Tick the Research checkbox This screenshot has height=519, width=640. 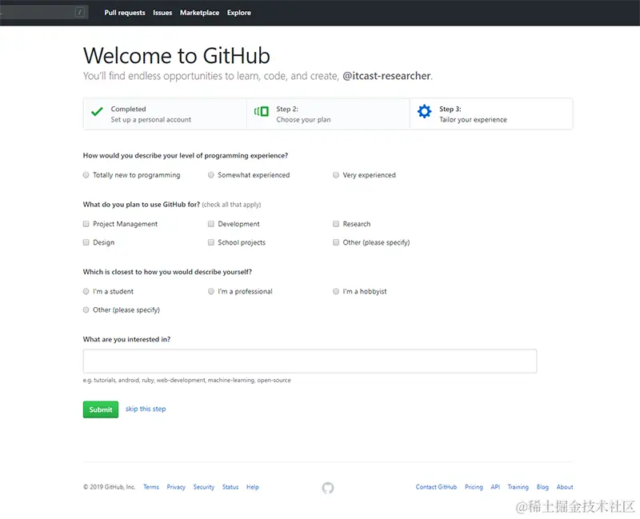pos(336,224)
